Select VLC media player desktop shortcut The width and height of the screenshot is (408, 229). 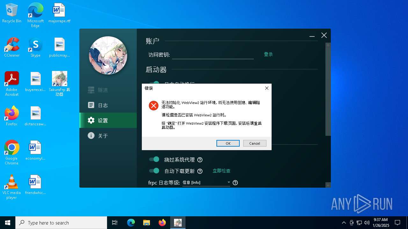12,187
